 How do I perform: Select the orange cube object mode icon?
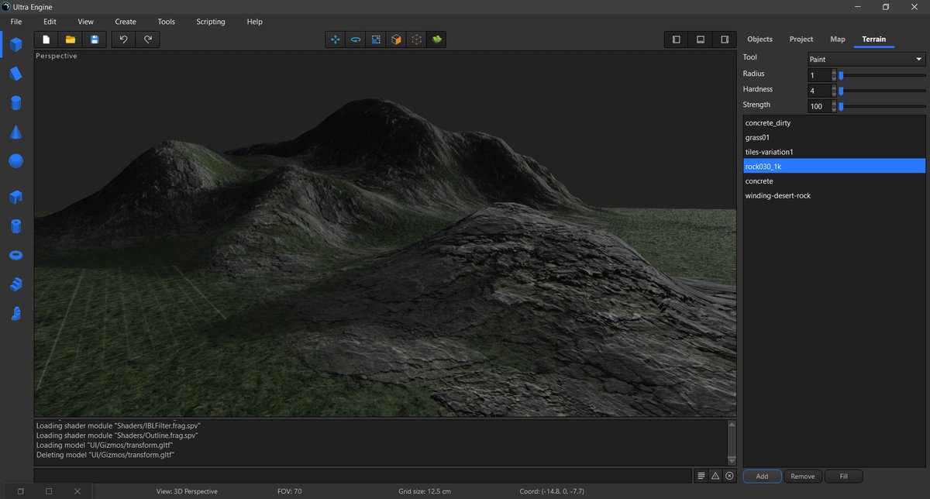pyautogui.click(x=396, y=39)
